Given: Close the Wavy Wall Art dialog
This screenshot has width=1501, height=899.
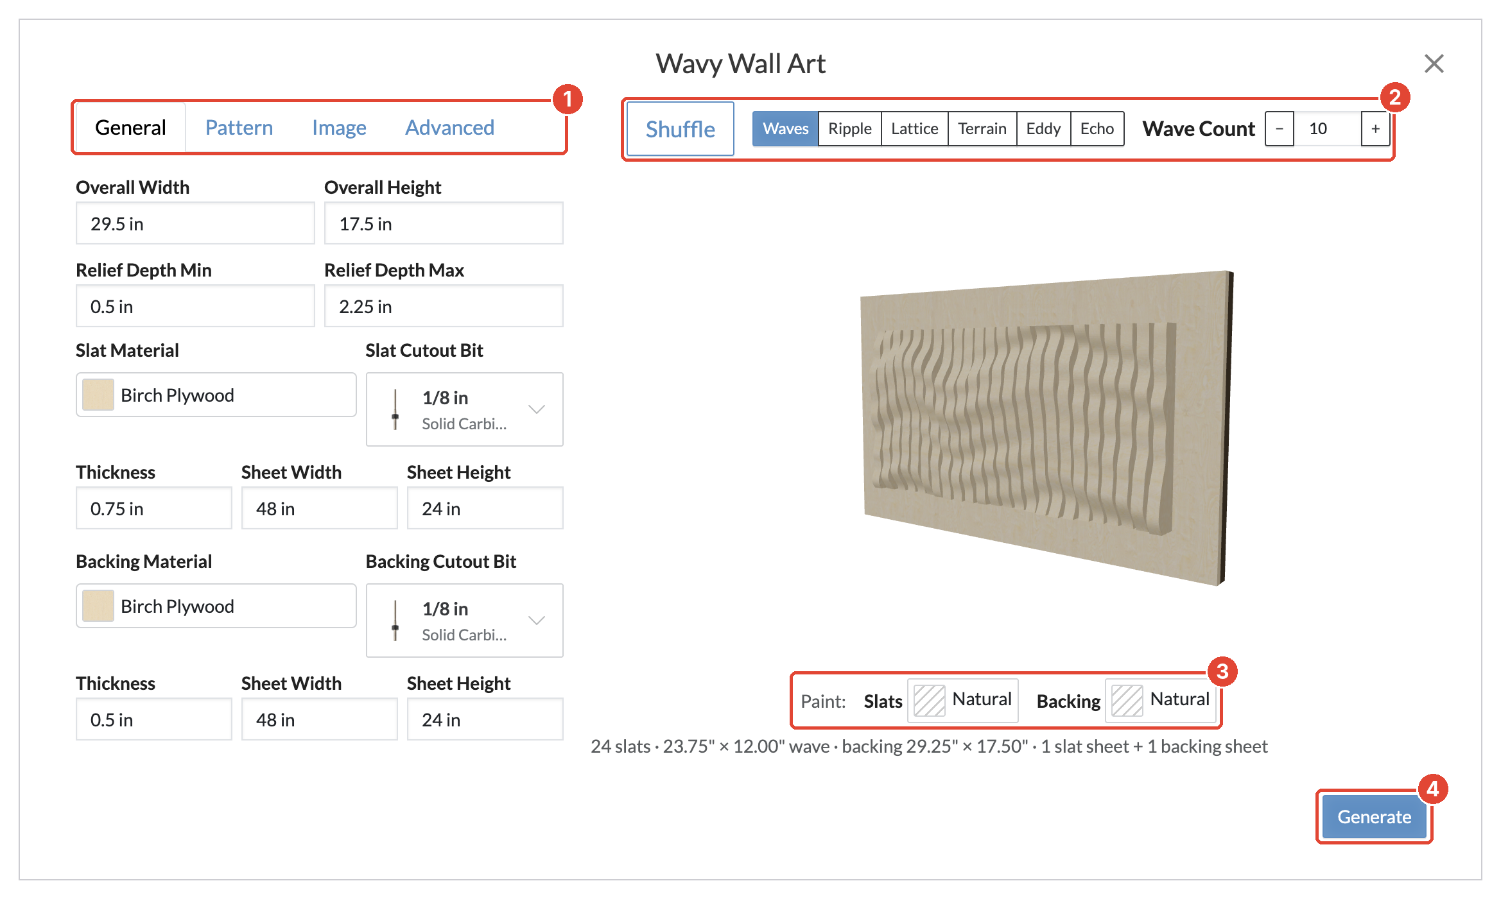Looking at the screenshot, I should point(1434,64).
